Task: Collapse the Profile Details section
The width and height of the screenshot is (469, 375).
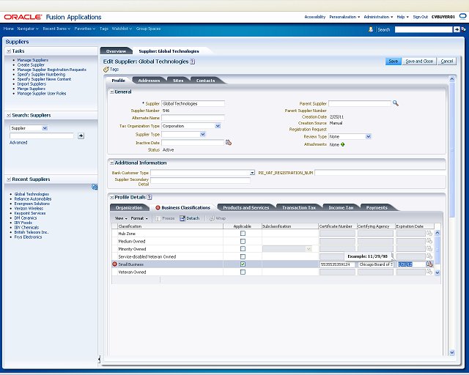Action: tap(112, 197)
